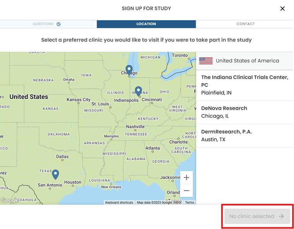The height and width of the screenshot is (229, 294).
Task: Click the San Antonio label on the map
Action: coord(50,185)
